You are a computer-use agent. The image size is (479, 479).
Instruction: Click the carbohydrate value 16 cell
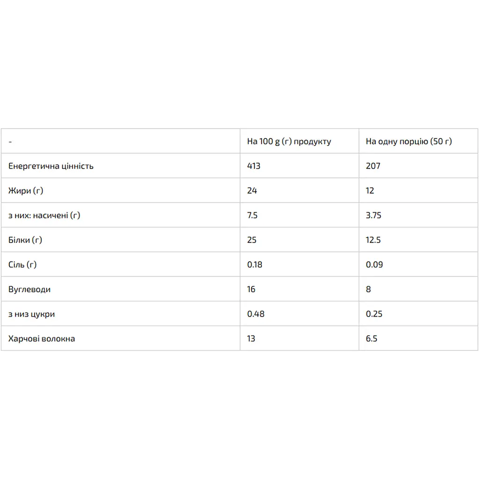click(x=251, y=289)
